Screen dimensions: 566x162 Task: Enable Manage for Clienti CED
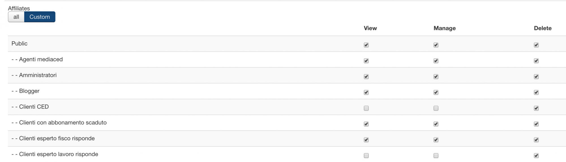point(436,108)
